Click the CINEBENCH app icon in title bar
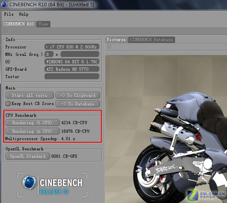This screenshot has height=203, width=227. [x=4, y=5]
